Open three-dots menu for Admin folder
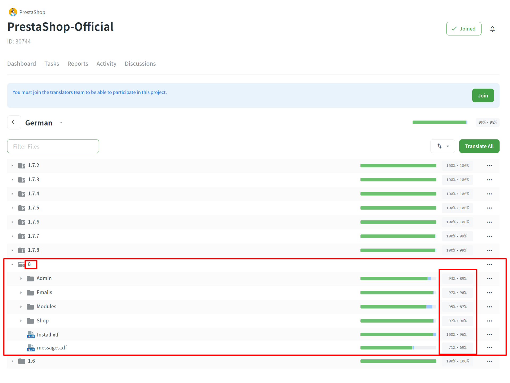This screenshot has height=383, width=510. [489, 278]
